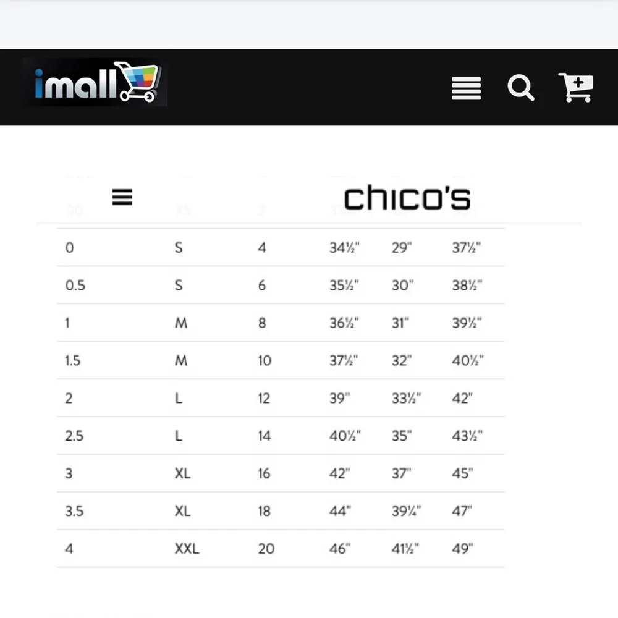Viewport: 618px width, 618px height.
Task: Click the 46" measurement cell
Action: point(340,548)
